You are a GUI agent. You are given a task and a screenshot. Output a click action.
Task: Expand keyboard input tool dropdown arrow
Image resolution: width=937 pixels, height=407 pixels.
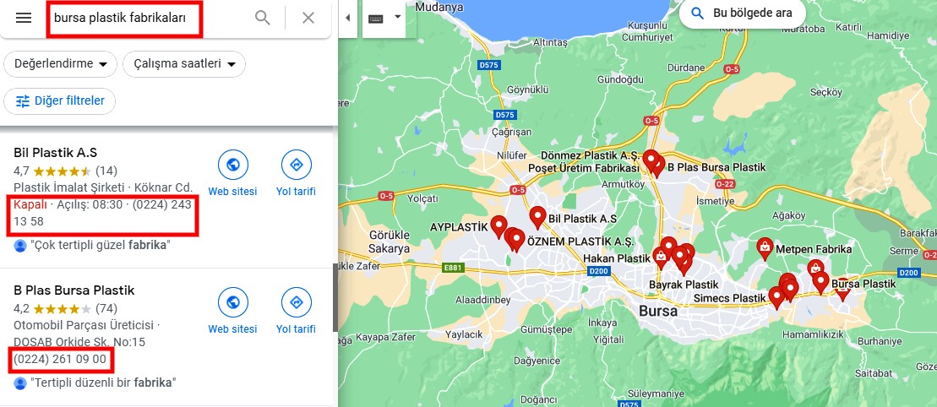(x=398, y=18)
